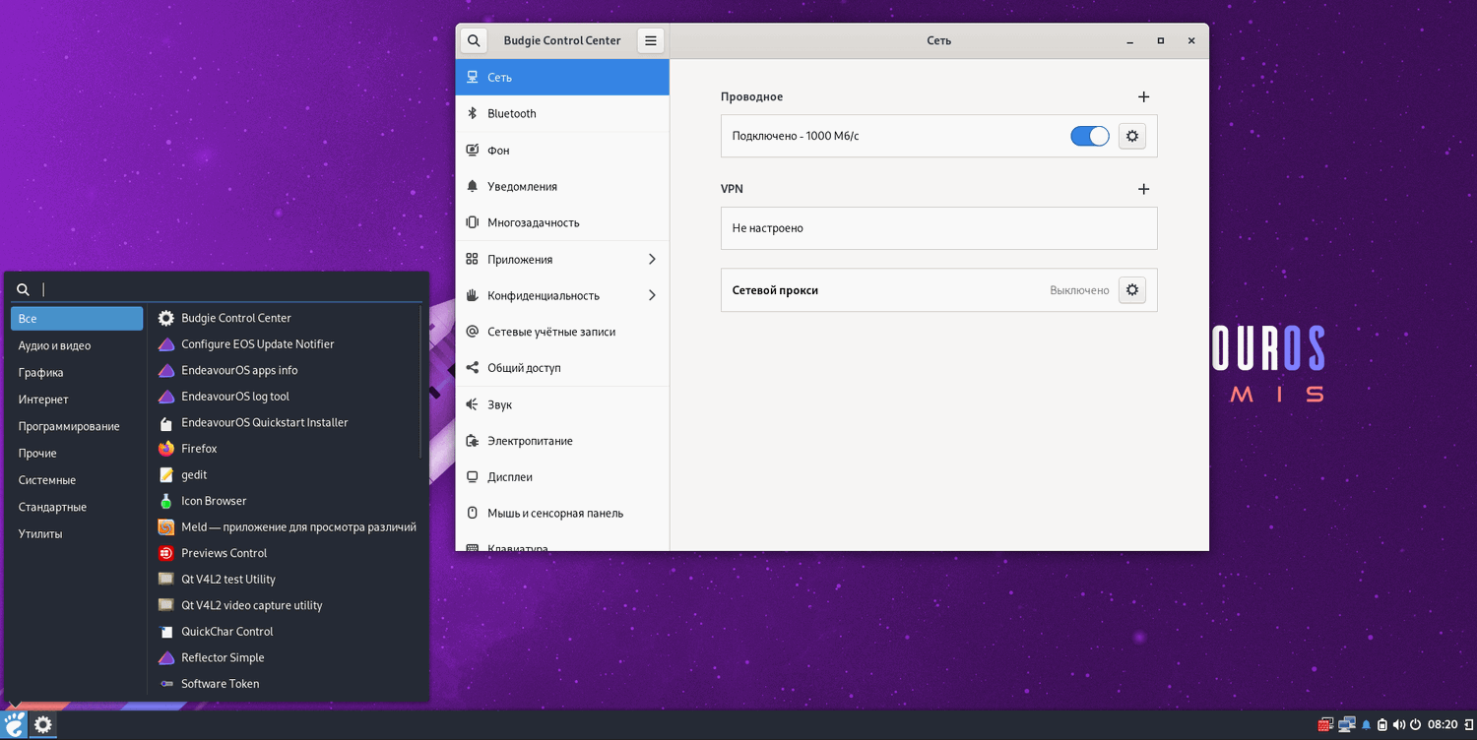Open Многозадачность settings panel

point(562,223)
